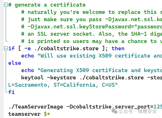Image resolution: width=162 pixels, height=118 pixels.
Task: Click the 'L=Sacramento, ST=California, C=US"' line
Action: click(63, 85)
